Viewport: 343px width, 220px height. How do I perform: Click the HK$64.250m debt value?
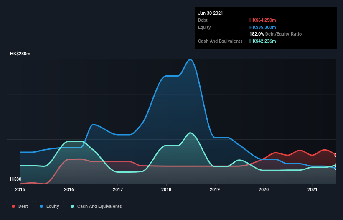click(262, 20)
